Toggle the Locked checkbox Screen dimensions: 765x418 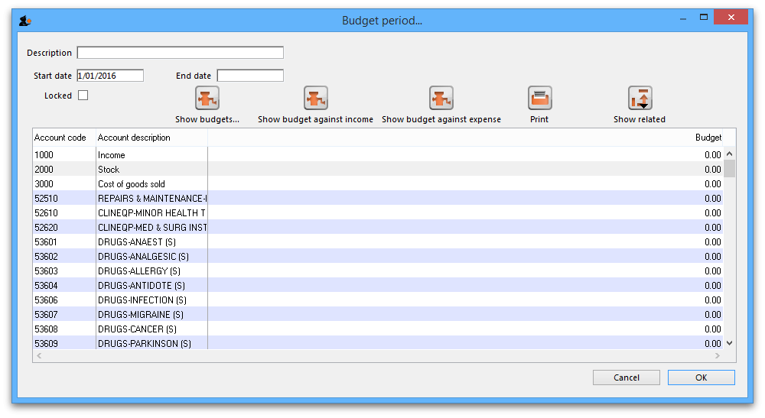(x=83, y=96)
